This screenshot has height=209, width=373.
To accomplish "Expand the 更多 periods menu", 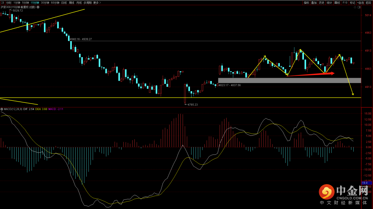I will pos(97,2).
